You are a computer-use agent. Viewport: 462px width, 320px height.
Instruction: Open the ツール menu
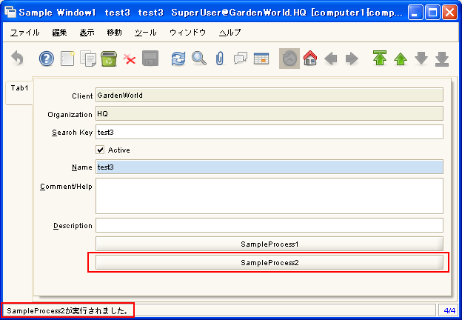146,33
